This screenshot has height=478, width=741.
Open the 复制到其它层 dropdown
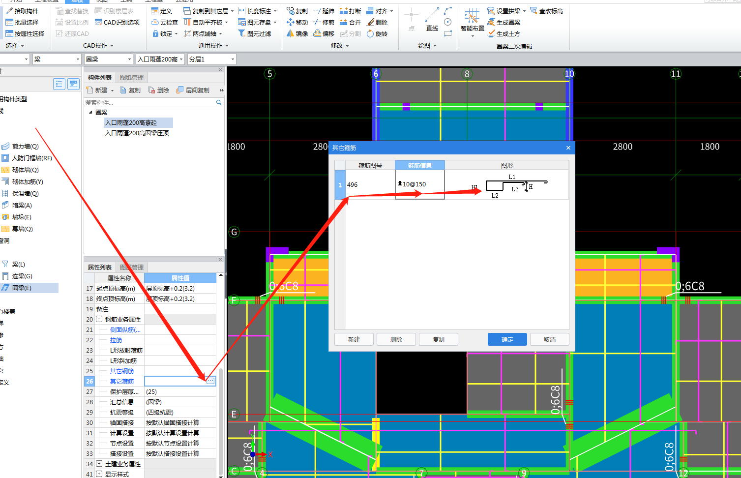232,11
